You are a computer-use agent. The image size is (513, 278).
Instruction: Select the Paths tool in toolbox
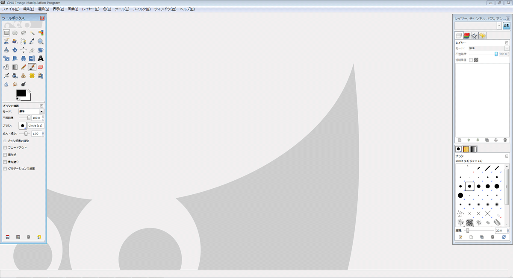[x=24, y=41]
